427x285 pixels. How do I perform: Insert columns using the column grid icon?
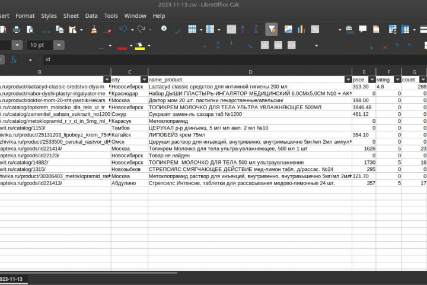point(210,29)
